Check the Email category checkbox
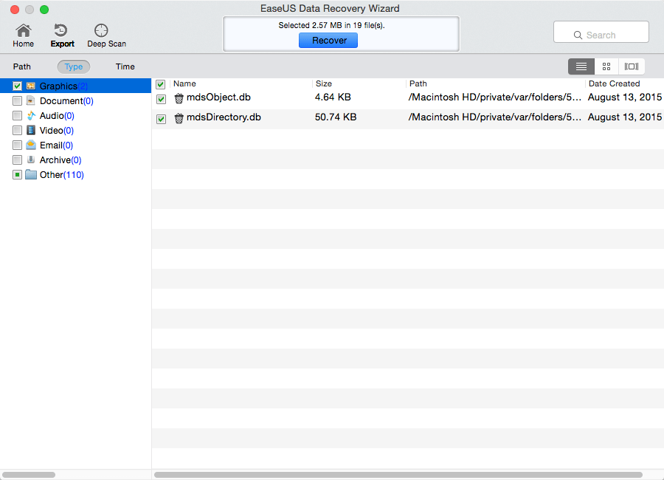 (x=17, y=145)
